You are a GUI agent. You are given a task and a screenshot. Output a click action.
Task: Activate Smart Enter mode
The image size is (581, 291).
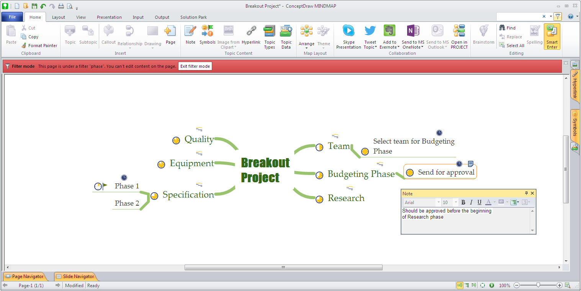coord(552,36)
